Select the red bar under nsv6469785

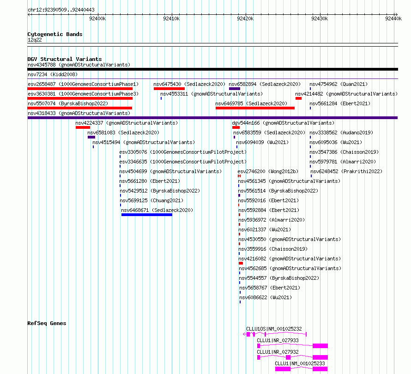pos(255,108)
